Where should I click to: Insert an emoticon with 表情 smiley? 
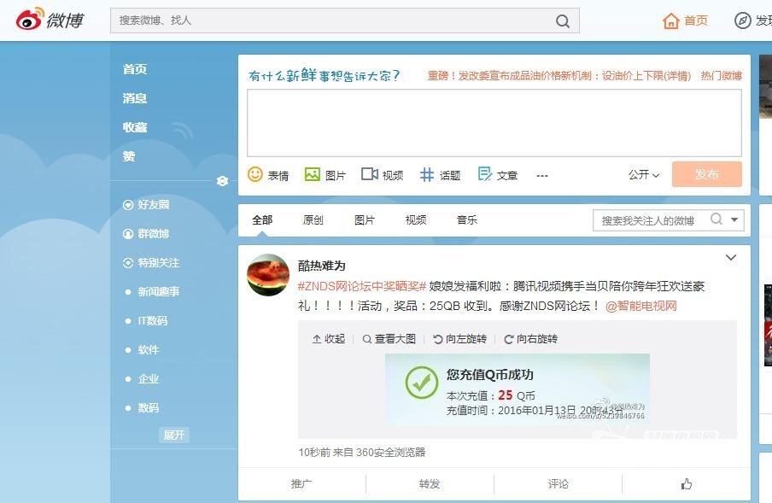coord(255,174)
